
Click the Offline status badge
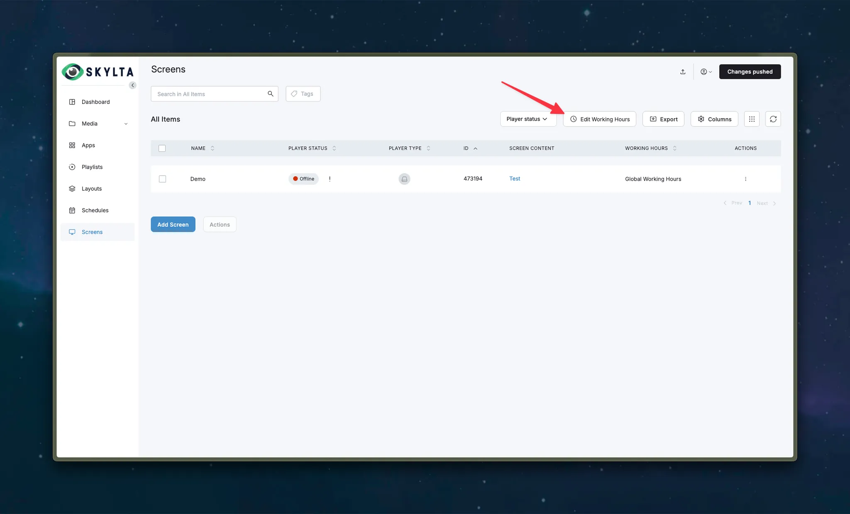(303, 179)
